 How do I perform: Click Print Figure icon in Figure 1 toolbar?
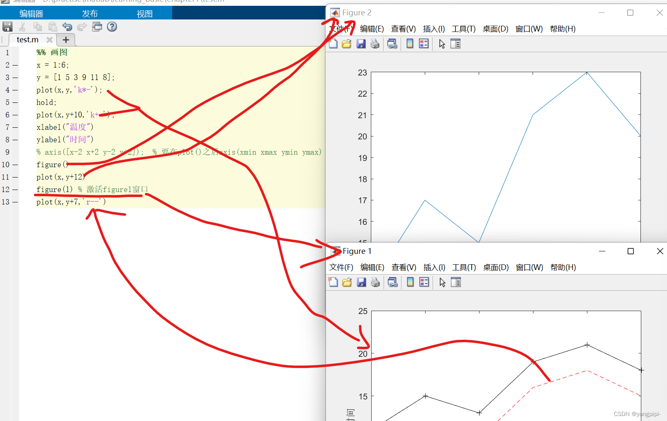[375, 282]
